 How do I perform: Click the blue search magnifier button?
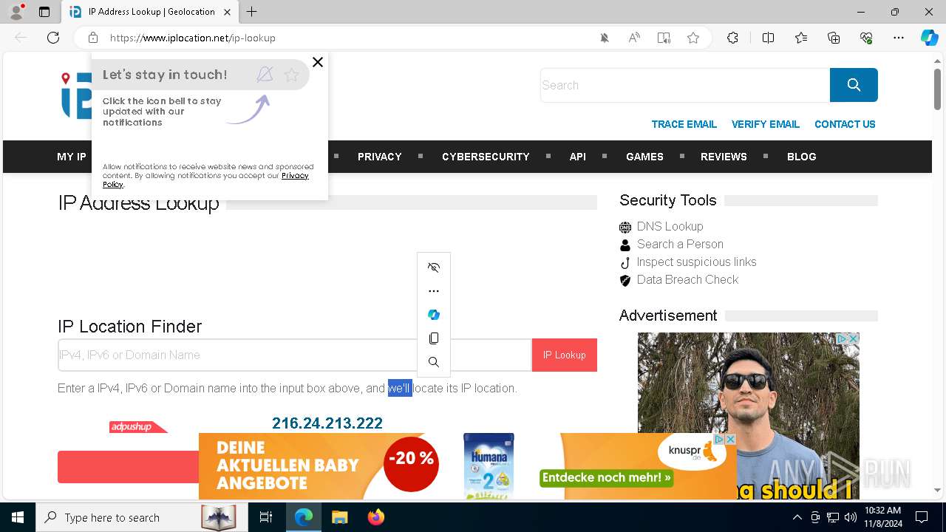[x=854, y=85]
